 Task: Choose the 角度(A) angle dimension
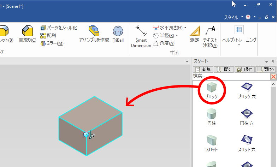point(164,43)
